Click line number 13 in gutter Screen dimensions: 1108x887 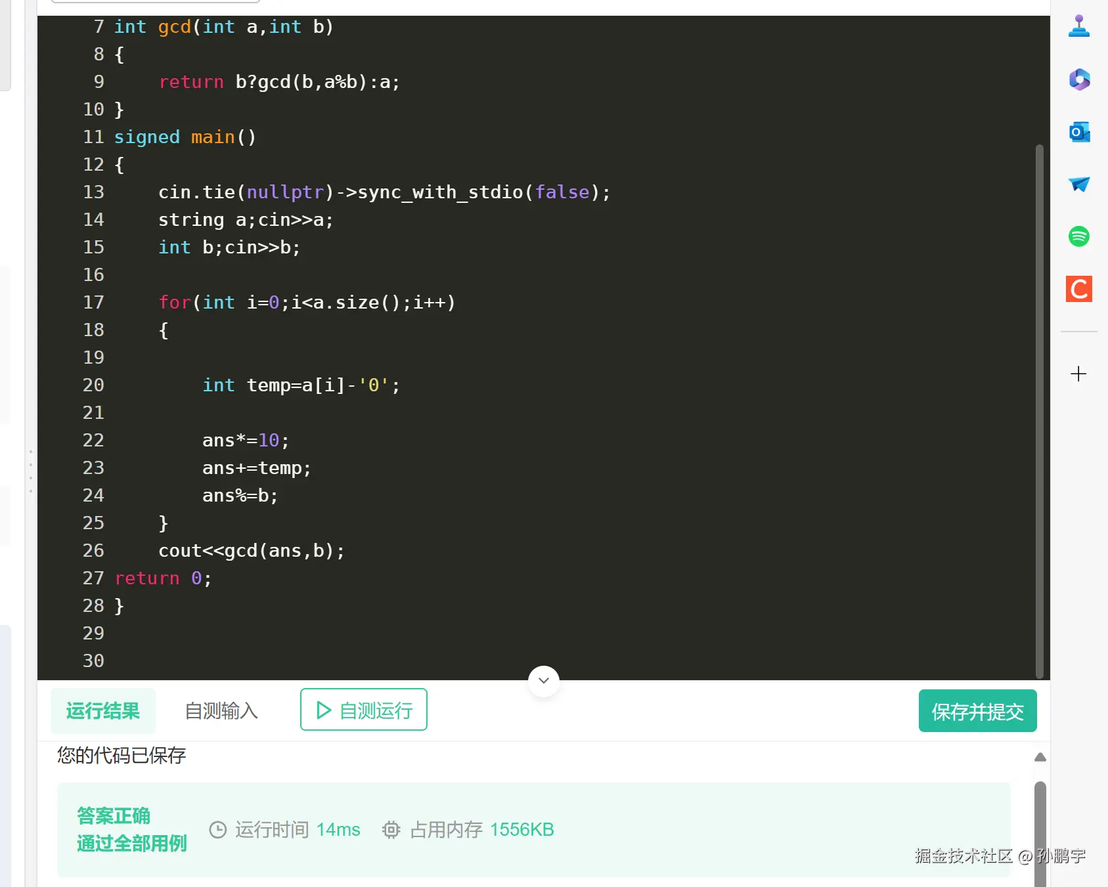click(93, 192)
